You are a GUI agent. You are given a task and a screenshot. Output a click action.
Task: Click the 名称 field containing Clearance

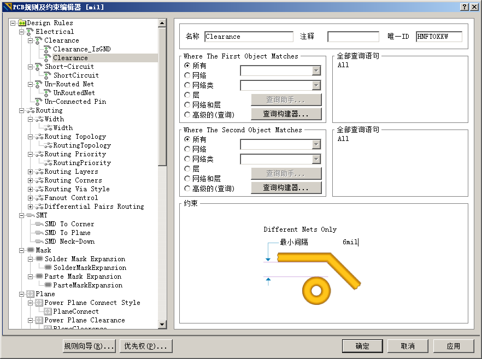point(249,37)
